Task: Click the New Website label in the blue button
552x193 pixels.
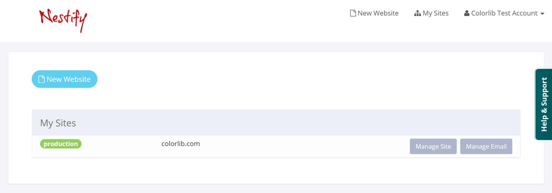Action: pyautogui.click(x=69, y=79)
